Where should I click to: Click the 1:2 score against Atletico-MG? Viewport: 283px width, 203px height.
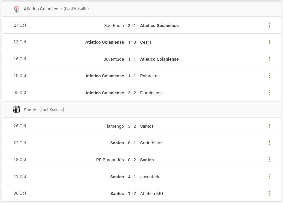[x=132, y=194]
